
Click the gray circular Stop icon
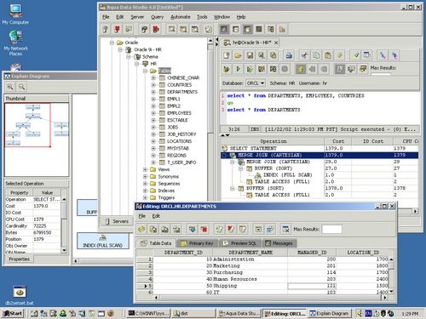click(285, 69)
